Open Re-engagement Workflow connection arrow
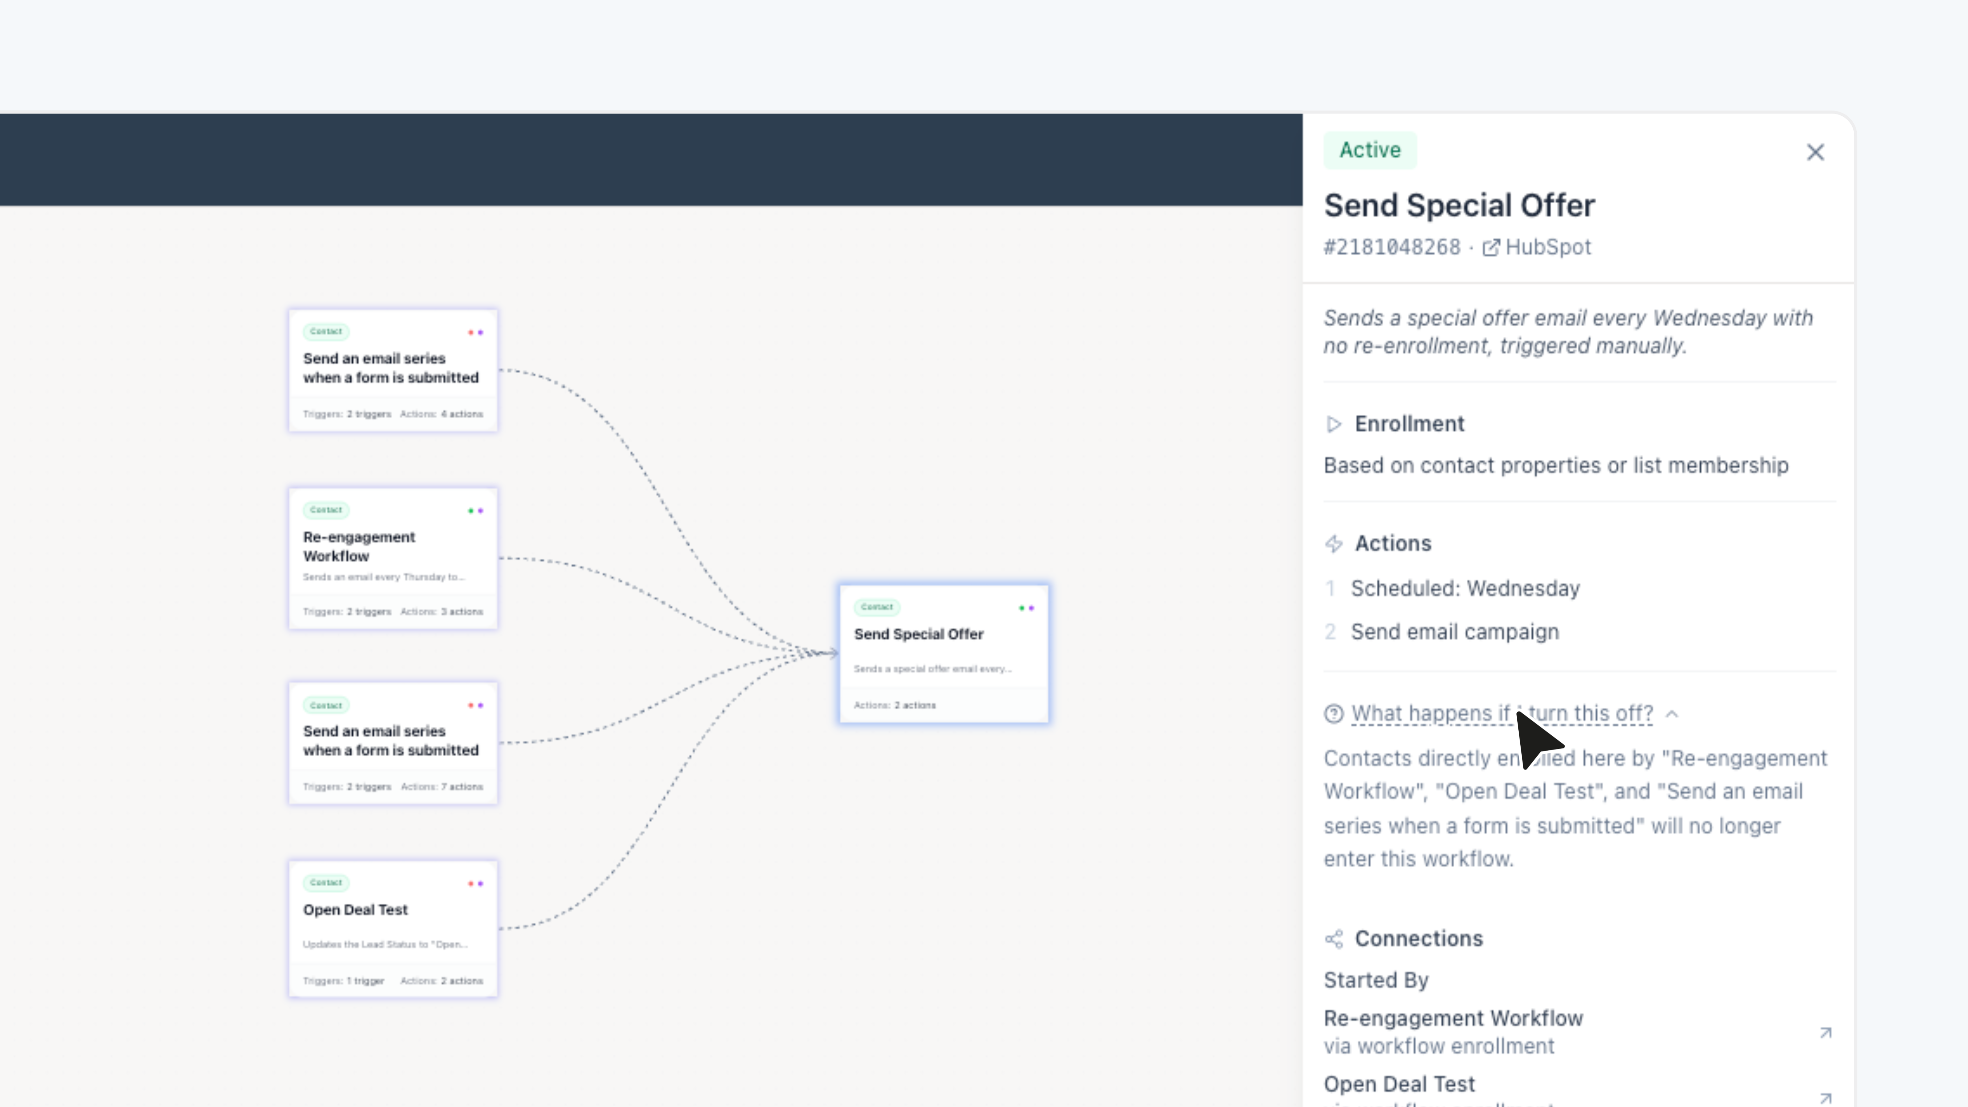 (x=1825, y=1033)
